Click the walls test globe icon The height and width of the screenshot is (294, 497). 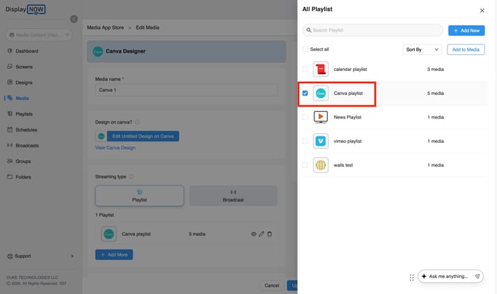(320, 165)
